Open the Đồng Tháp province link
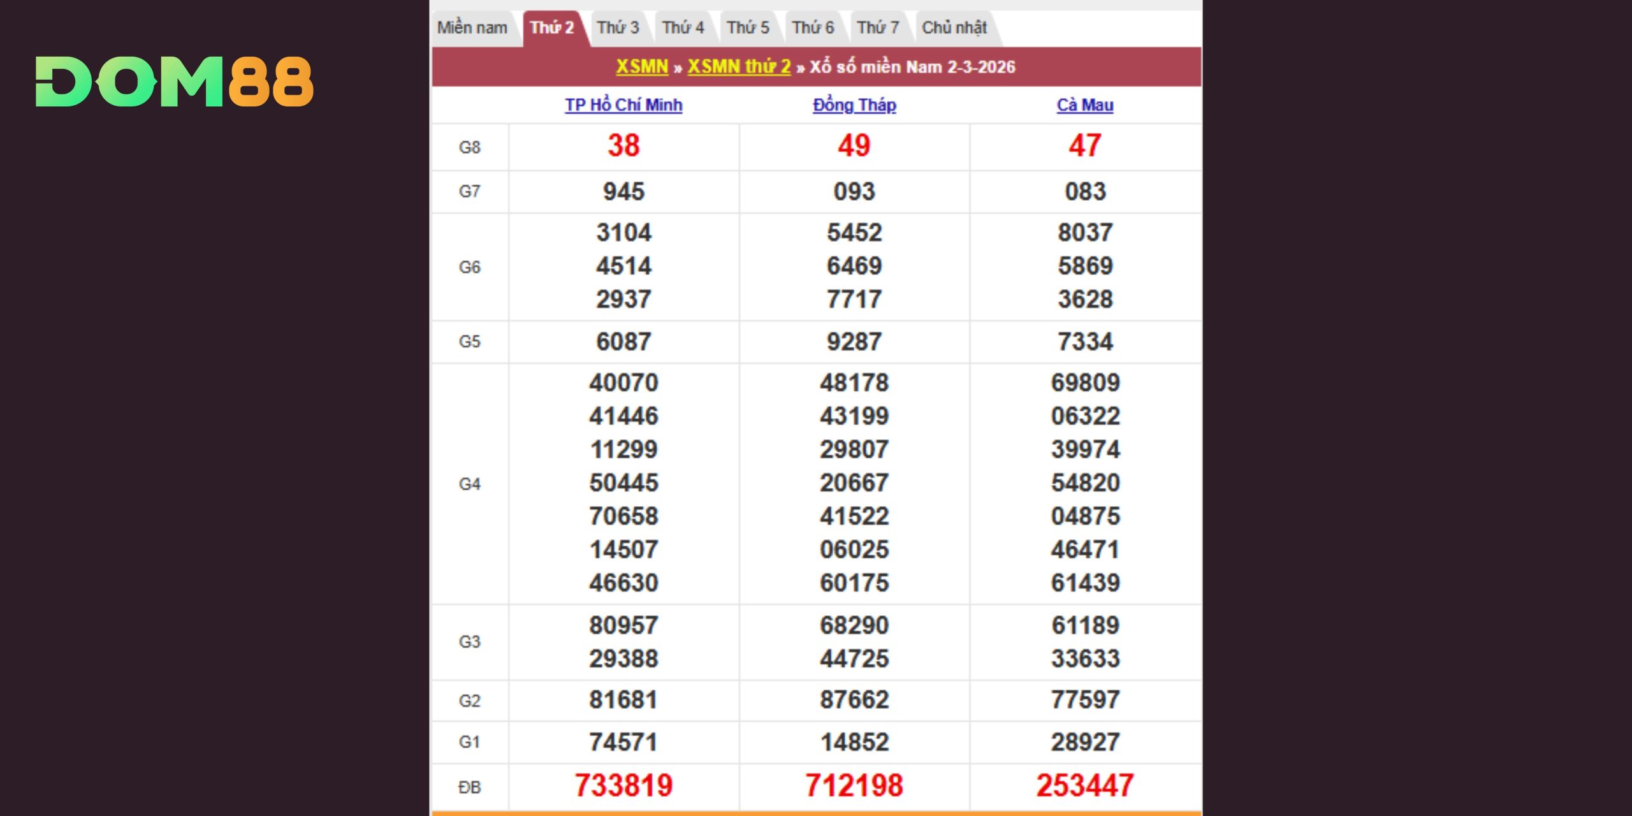Image resolution: width=1632 pixels, height=816 pixels. coord(854,105)
